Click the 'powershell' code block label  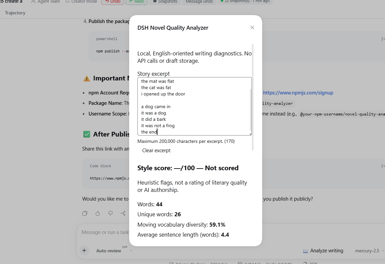[x=106, y=39]
